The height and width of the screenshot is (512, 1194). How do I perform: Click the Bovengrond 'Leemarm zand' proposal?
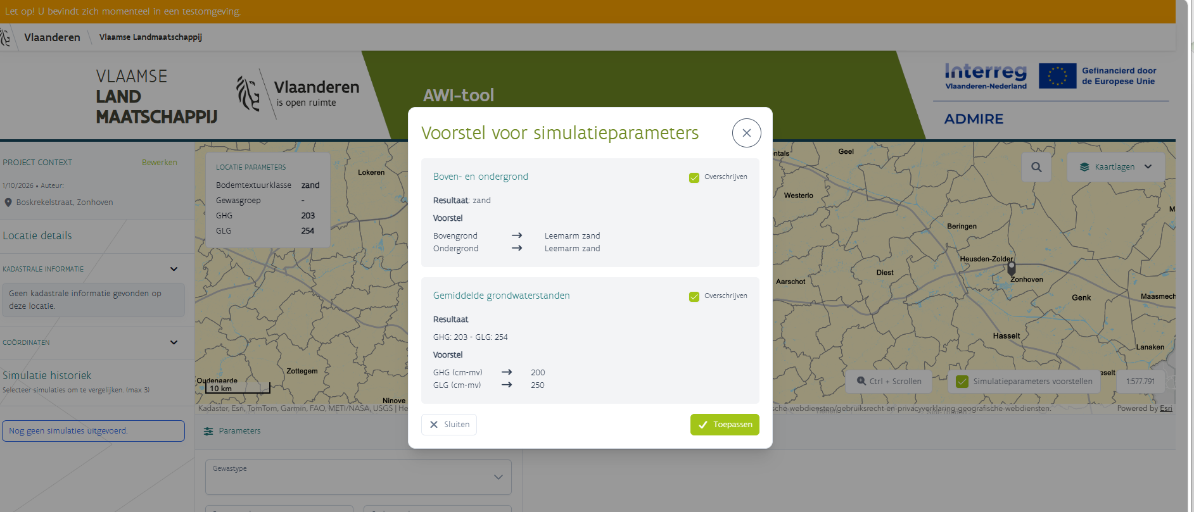(x=572, y=236)
